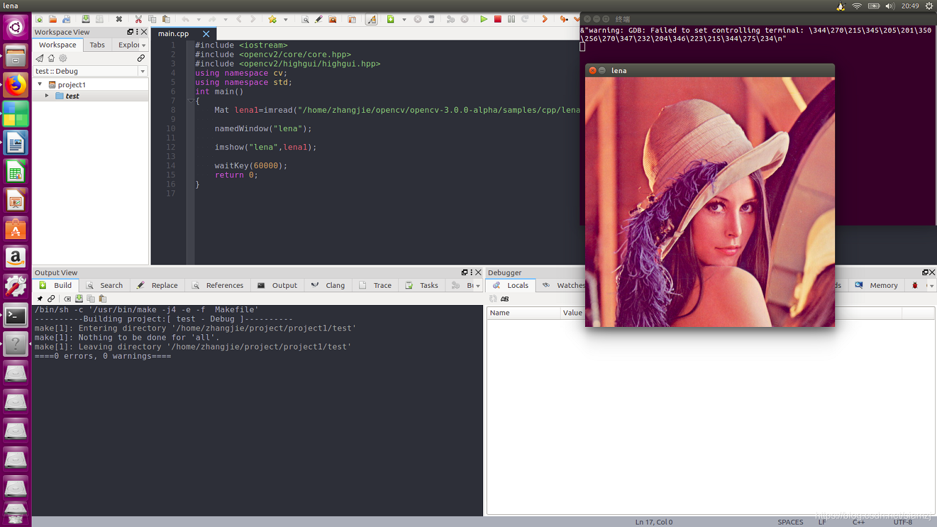
Task: Collapse main function fold marker at line 7
Action: (190, 101)
